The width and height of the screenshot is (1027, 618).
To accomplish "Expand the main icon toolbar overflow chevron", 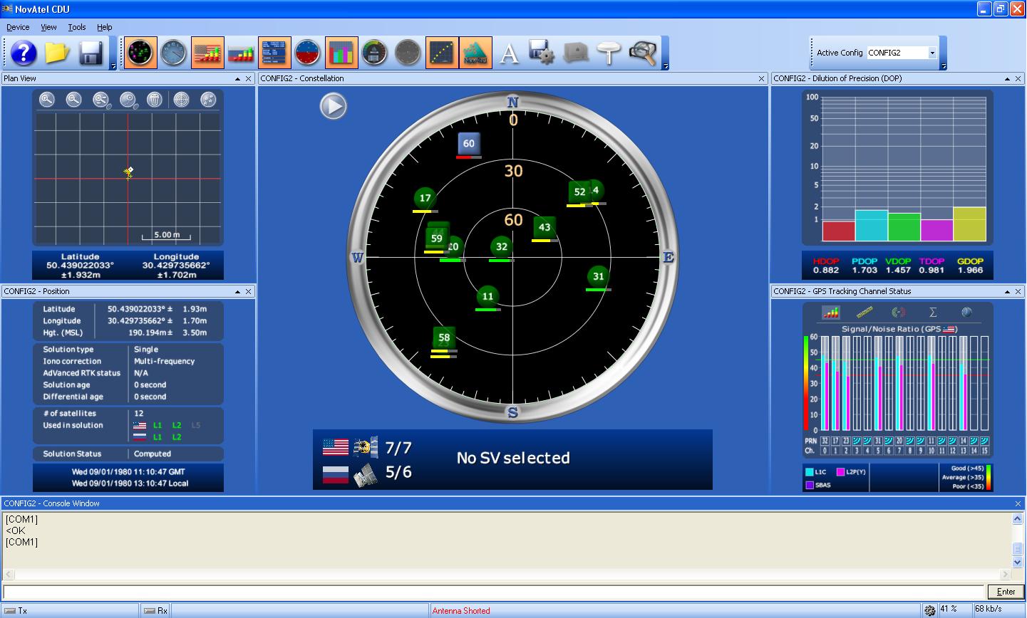I will pos(666,66).
